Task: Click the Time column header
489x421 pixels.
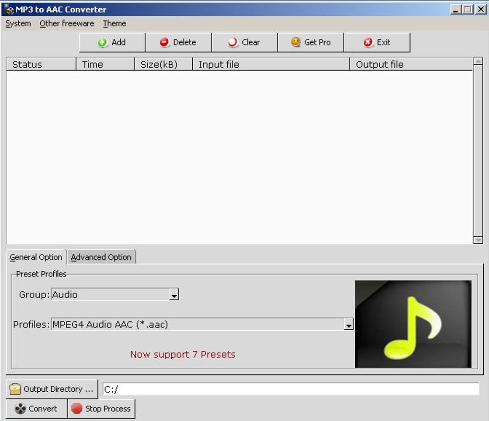Action: (105, 64)
